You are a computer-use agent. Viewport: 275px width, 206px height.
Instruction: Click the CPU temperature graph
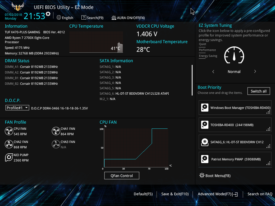click(x=96, y=42)
